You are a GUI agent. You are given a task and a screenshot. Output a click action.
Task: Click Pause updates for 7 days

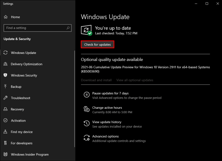pyautogui.click(x=110, y=93)
